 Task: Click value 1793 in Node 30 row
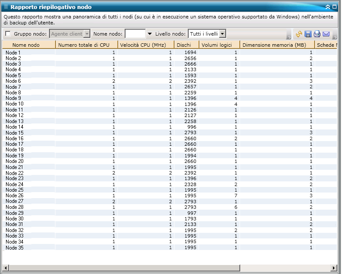[x=190, y=219]
